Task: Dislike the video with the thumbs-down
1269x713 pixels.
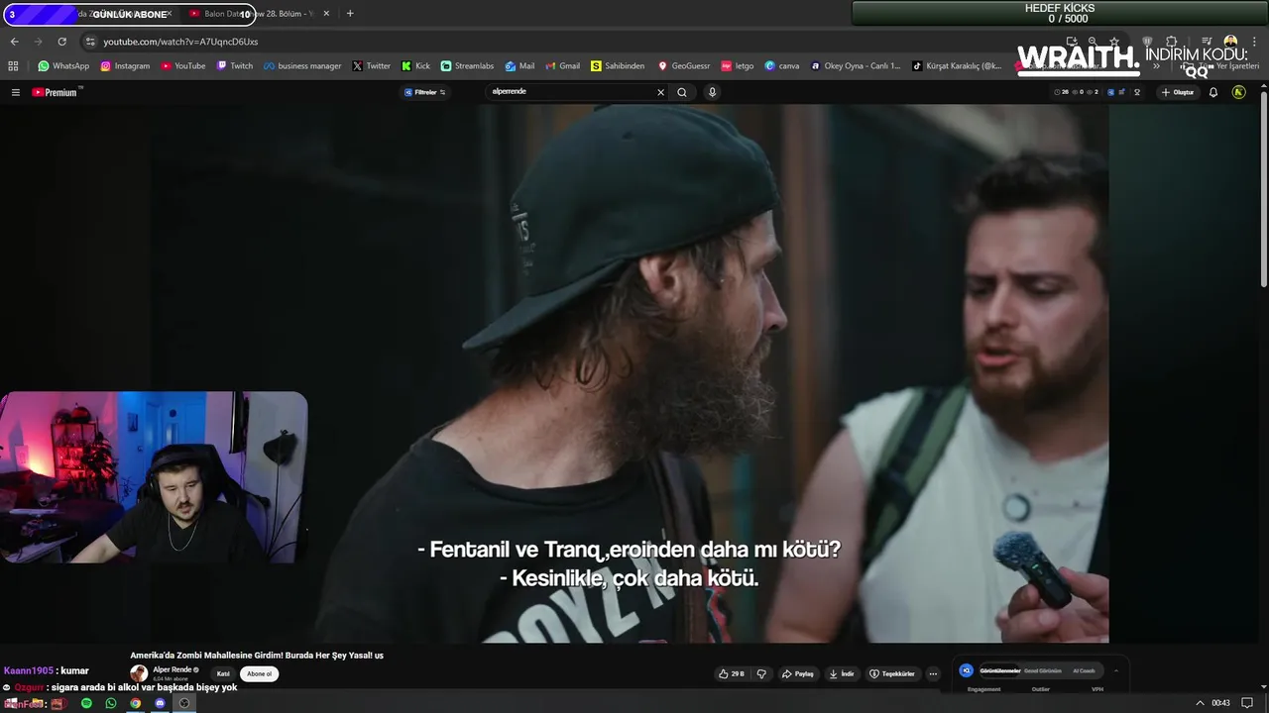Action: pyautogui.click(x=761, y=673)
